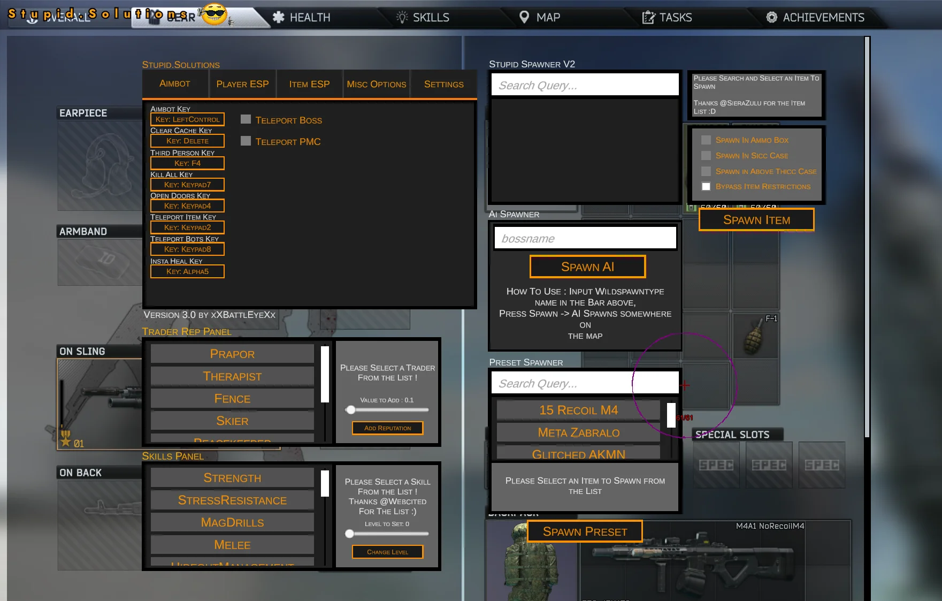The image size is (942, 601).
Task: Enable Spawn In Ammo Box option
Action: (x=706, y=140)
